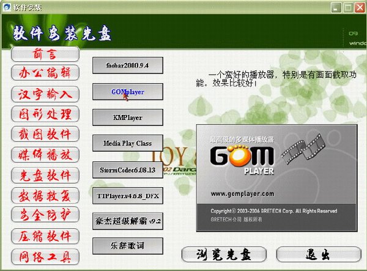
Task: Click the 退出 exit button
Action: [x=319, y=254]
